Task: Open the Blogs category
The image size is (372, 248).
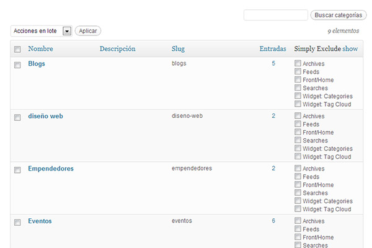Action: pos(37,64)
